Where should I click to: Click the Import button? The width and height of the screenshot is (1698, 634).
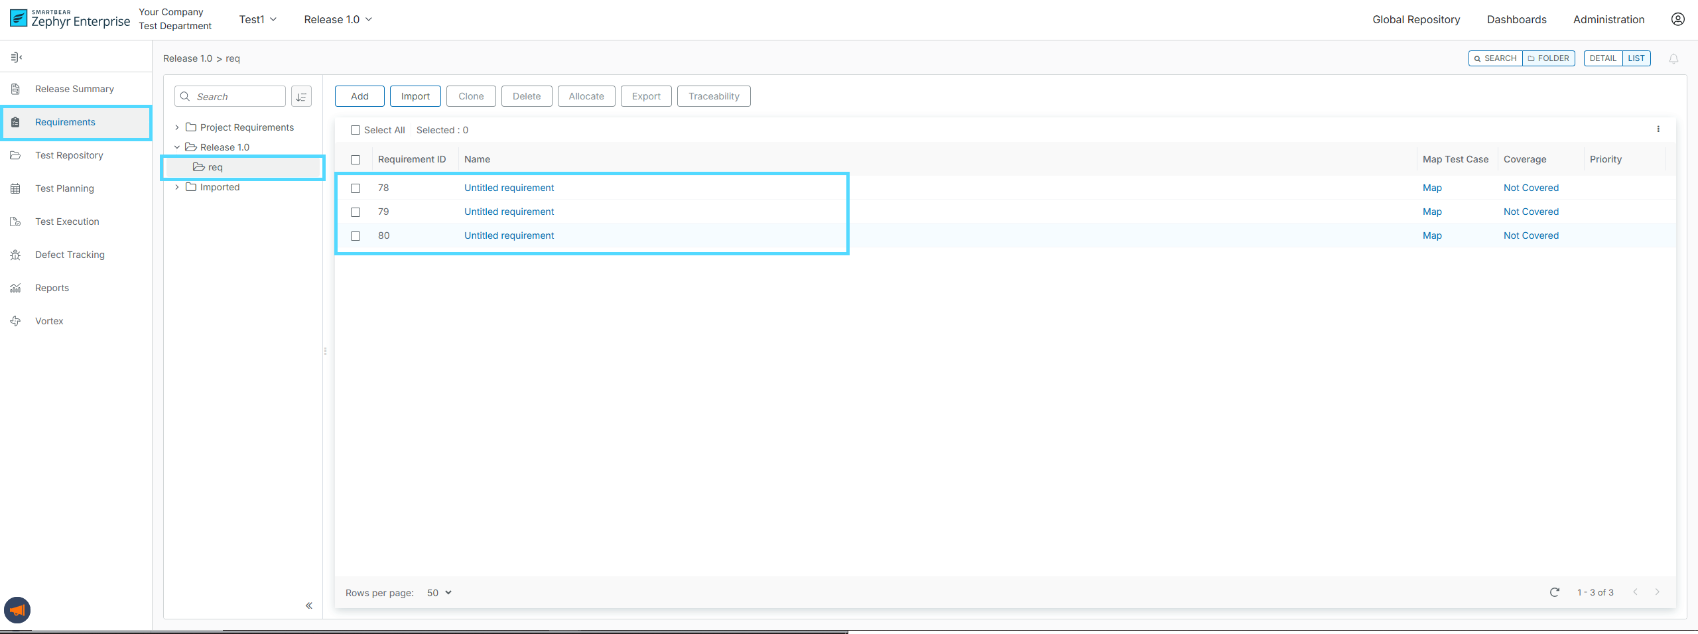(415, 96)
